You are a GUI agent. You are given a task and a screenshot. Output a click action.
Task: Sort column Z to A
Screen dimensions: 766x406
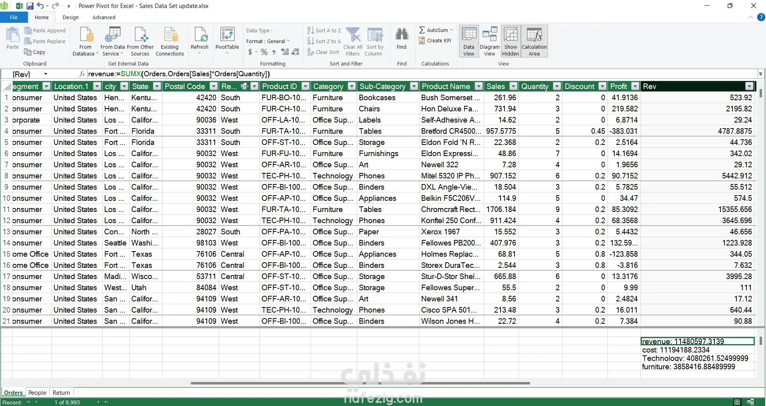(324, 41)
